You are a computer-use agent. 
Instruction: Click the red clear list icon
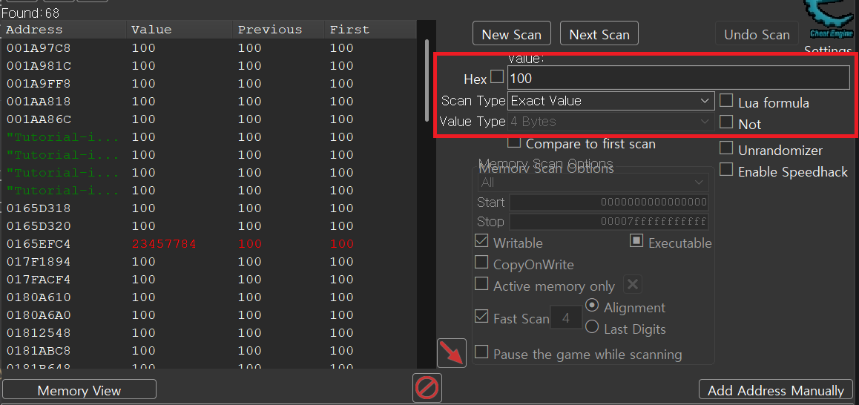click(427, 387)
